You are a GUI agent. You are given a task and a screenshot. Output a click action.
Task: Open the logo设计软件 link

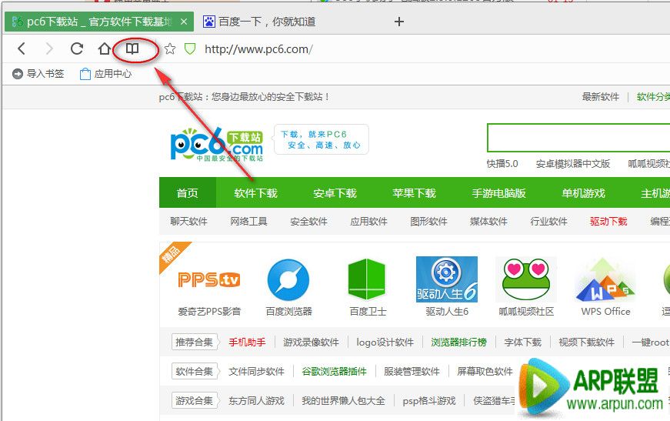pyautogui.click(x=385, y=342)
